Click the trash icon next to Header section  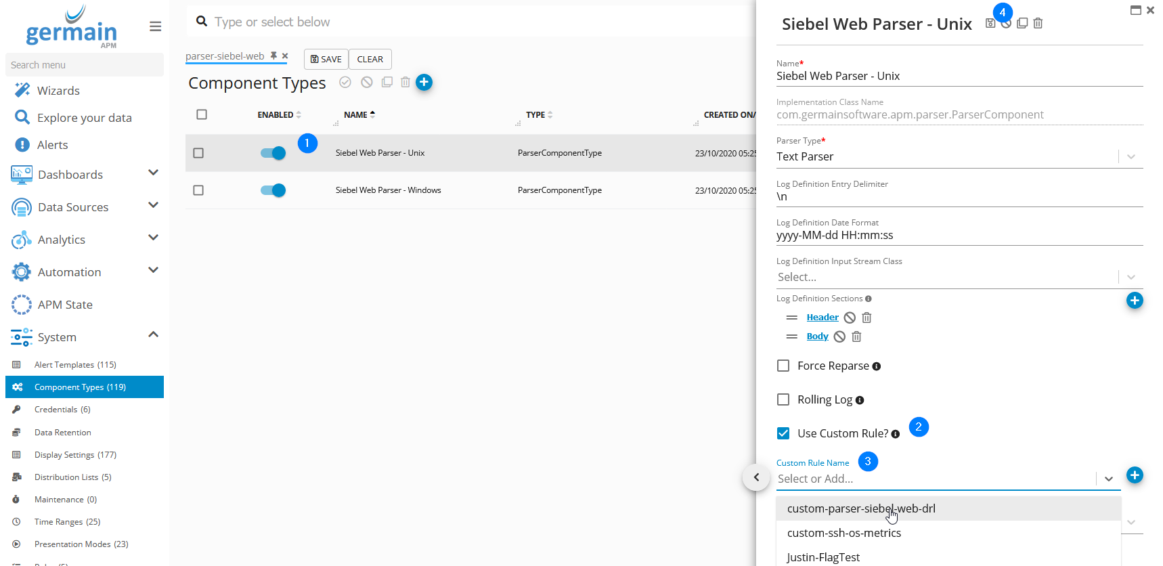click(866, 318)
